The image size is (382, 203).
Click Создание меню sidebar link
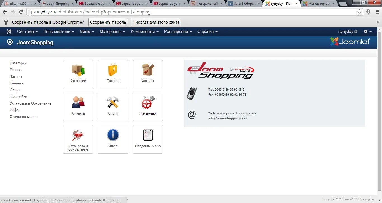pos(23,117)
